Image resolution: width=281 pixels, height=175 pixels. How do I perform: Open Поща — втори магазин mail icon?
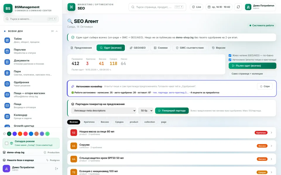(7, 94)
